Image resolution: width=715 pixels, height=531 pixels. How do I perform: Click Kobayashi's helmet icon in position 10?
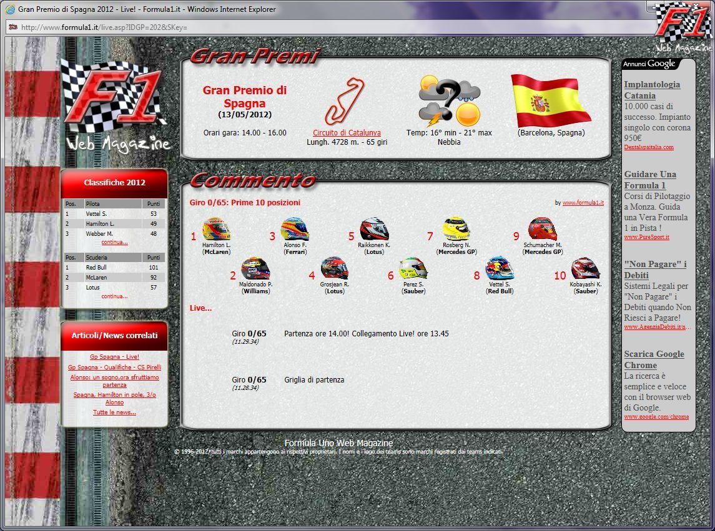click(585, 268)
